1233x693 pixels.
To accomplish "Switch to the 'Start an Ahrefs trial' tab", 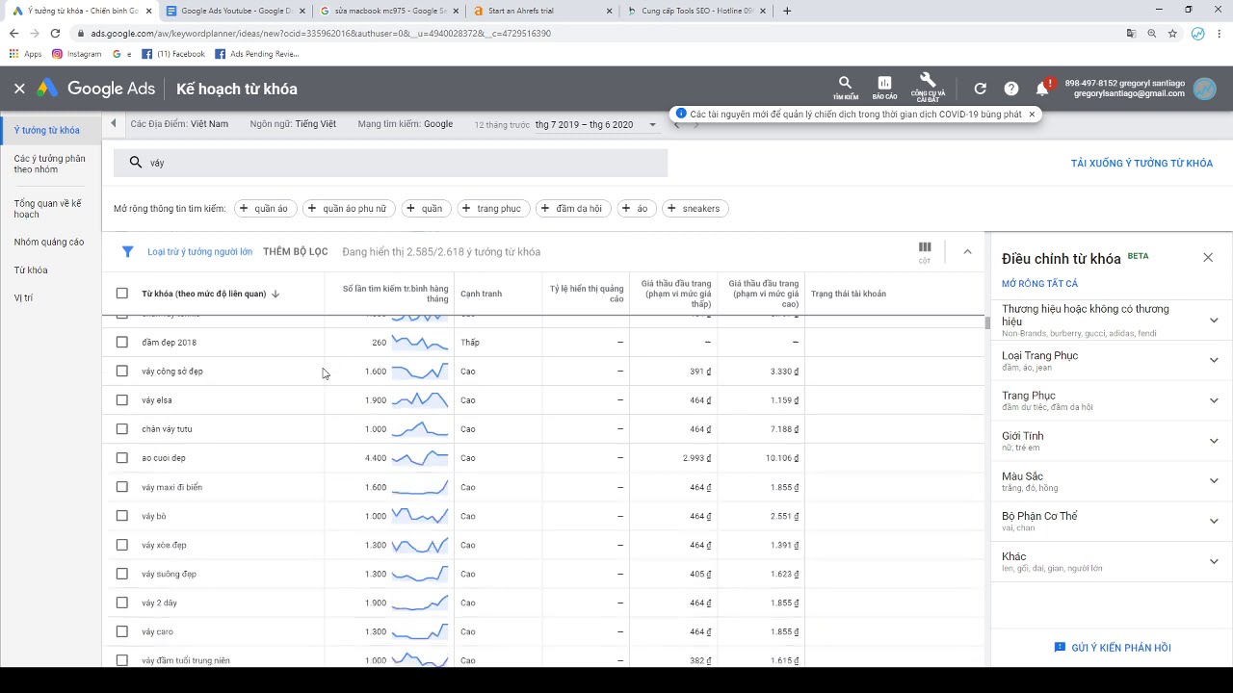I will coord(541,11).
